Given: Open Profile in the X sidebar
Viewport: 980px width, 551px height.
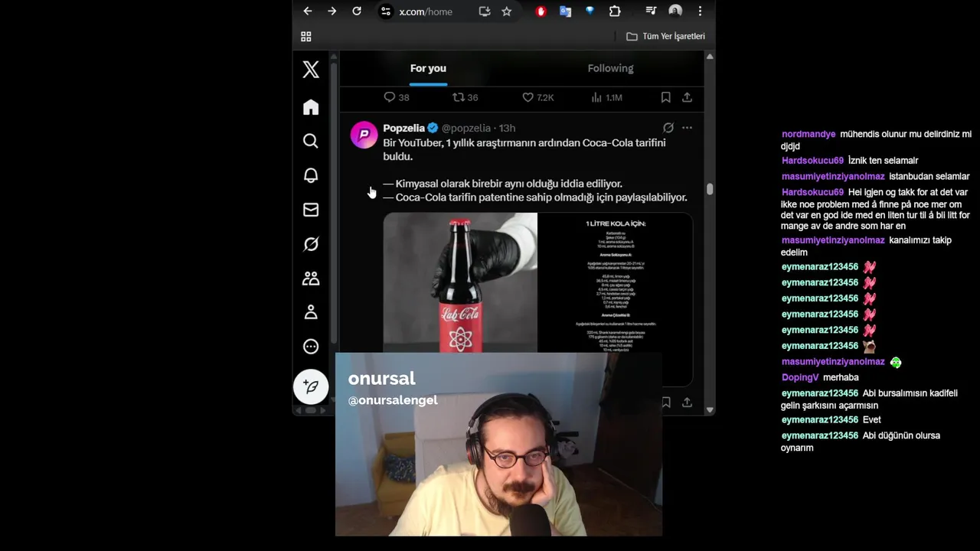Looking at the screenshot, I should pyautogui.click(x=311, y=312).
